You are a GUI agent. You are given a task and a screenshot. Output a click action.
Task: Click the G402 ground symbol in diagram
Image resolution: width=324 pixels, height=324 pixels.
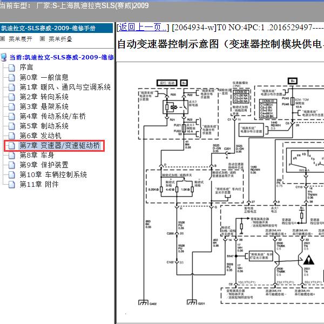[x=144, y=302]
